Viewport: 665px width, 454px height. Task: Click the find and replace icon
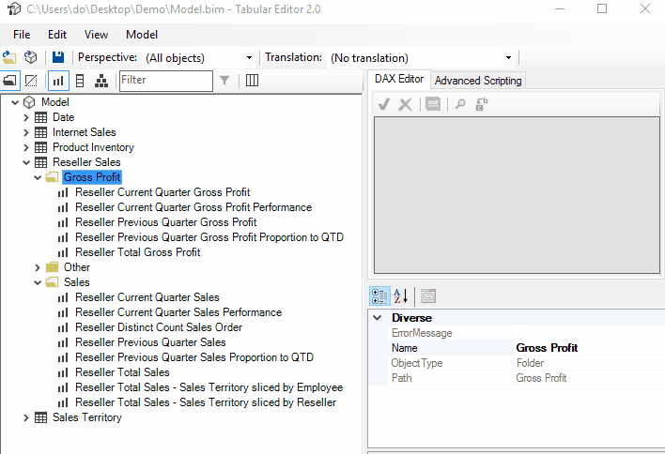click(x=482, y=104)
